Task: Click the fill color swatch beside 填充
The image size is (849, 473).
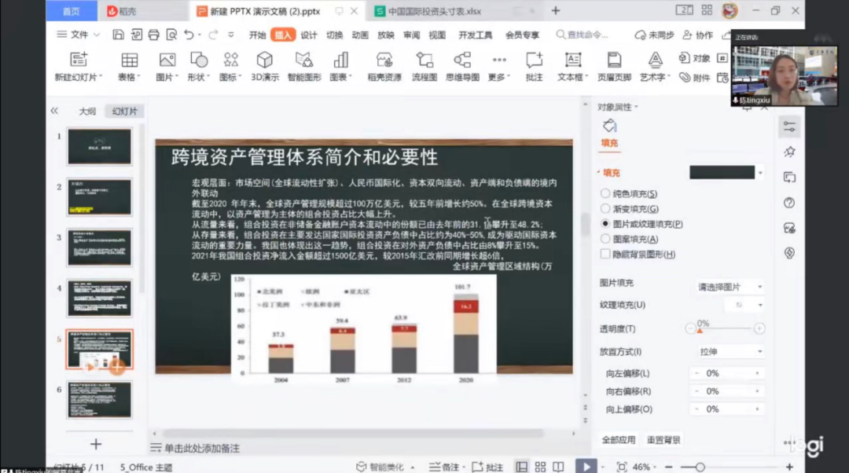Action: pyautogui.click(x=722, y=172)
